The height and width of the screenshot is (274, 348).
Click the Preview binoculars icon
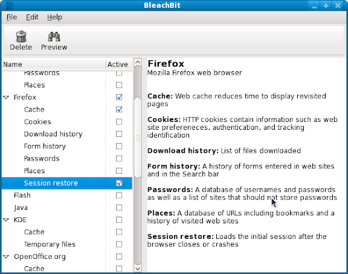[x=54, y=37]
